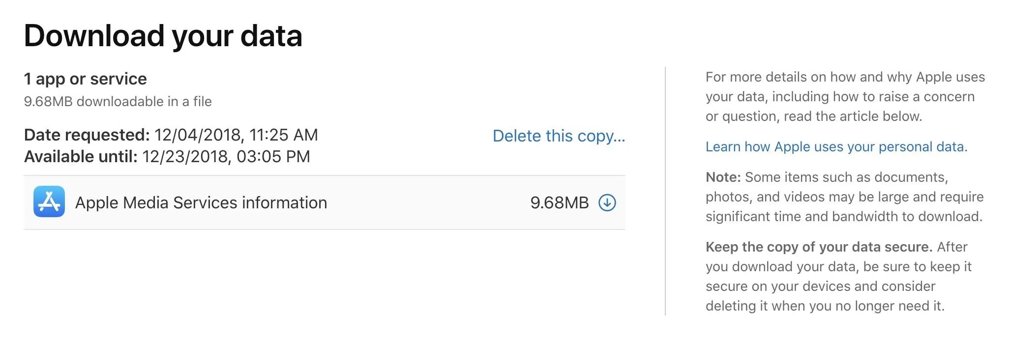This screenshot has width=1010, height=342.
Task: Click the 'Download your data' page heading
Action: [x=163, y=36]
